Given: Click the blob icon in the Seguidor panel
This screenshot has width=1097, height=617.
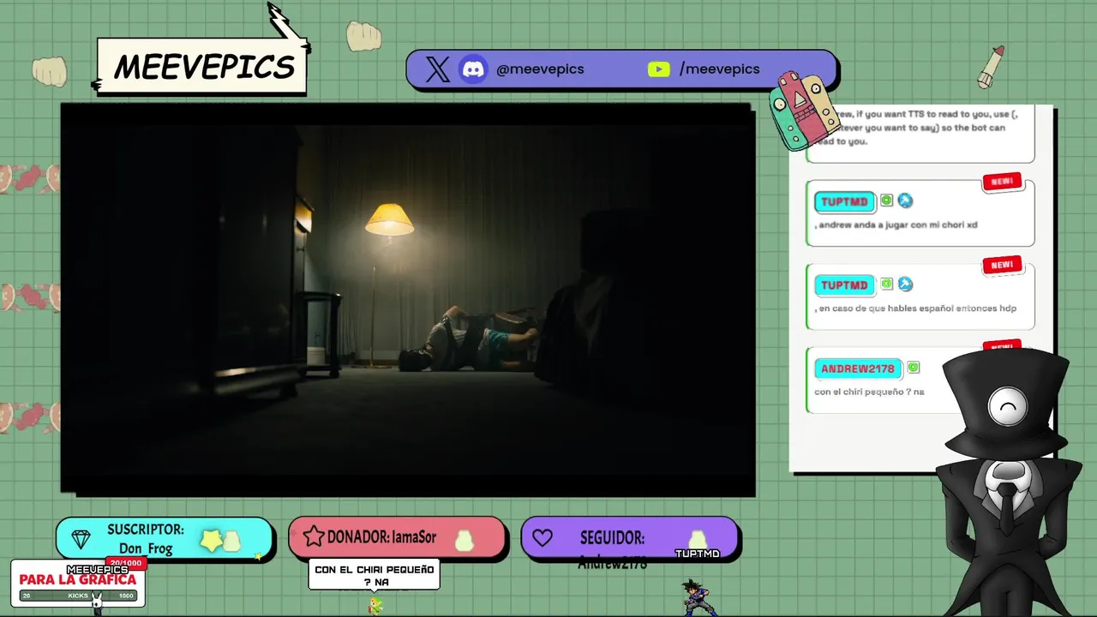Looking at the screenshot, I should tap(698, 539).
